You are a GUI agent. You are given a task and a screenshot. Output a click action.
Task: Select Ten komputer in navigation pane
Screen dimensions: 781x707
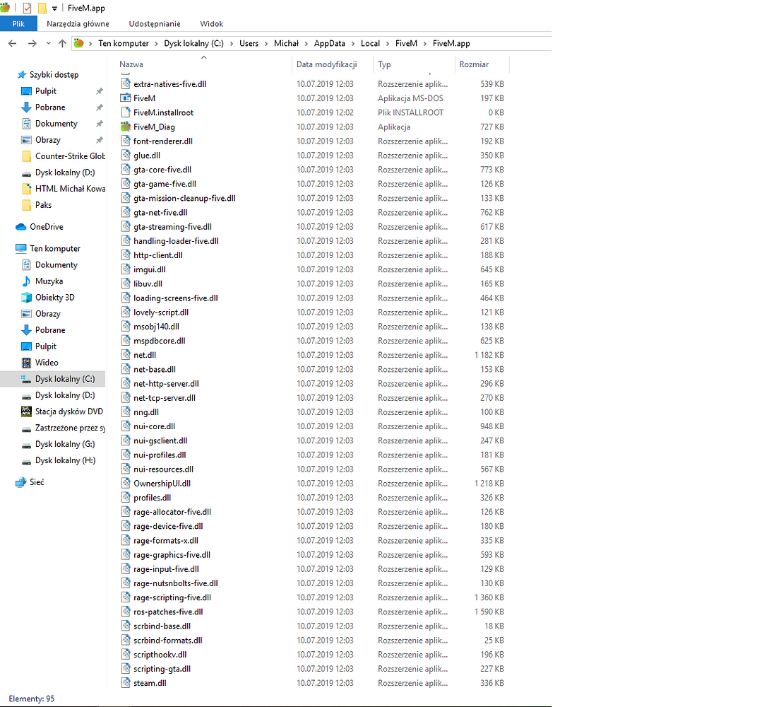point(55,248)
